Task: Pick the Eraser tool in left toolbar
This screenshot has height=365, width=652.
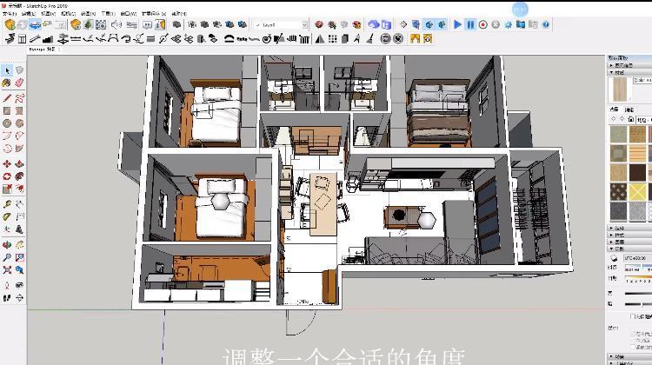Action: click(x=18, y=83)
